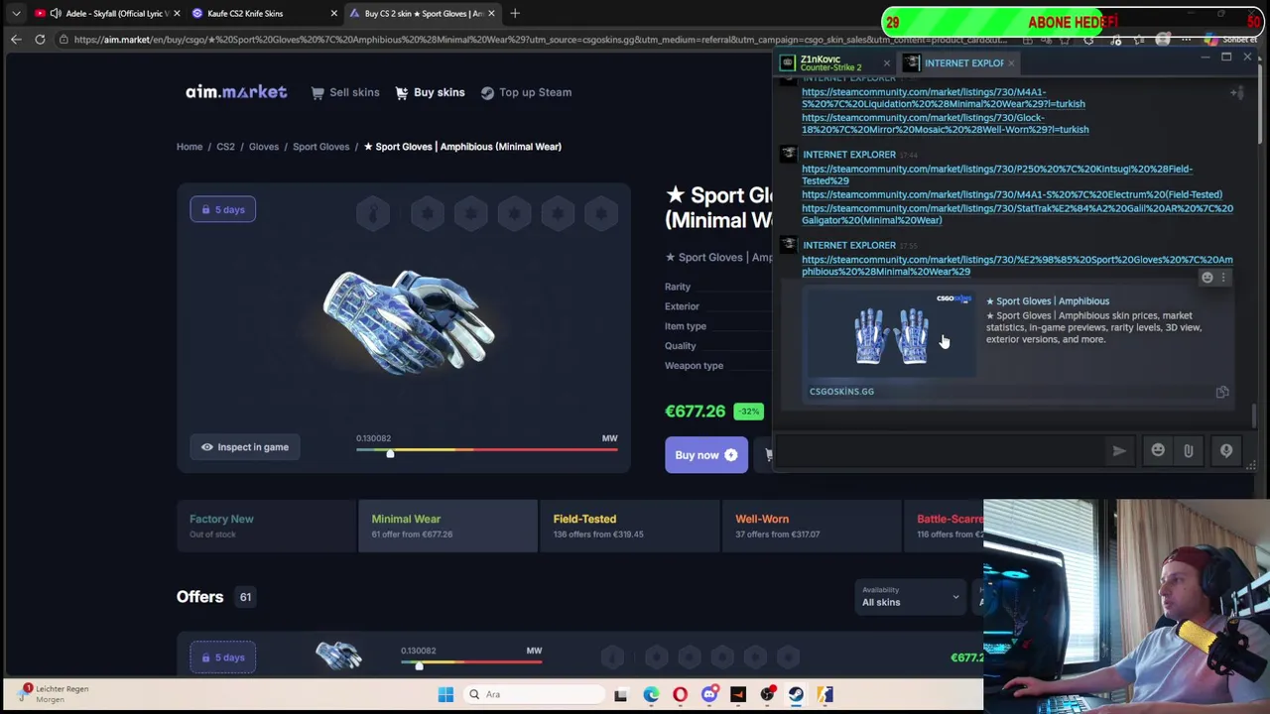Close the INTERNET EXPLORER chat tab

point(1011,63)
